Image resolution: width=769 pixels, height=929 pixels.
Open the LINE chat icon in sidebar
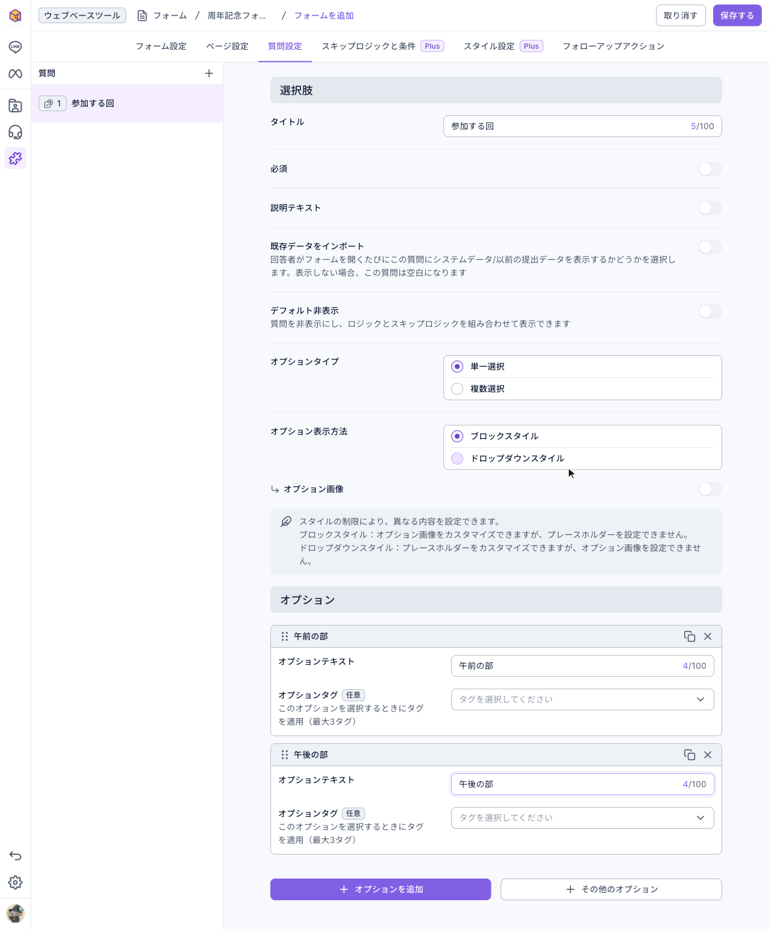(15, 47)
